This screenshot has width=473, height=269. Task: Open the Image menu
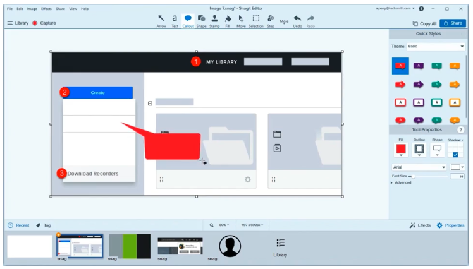point(32,9)
